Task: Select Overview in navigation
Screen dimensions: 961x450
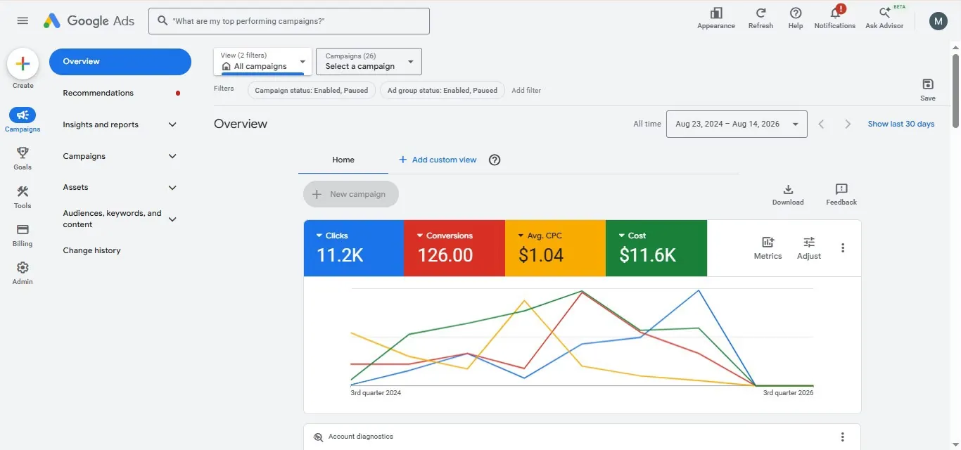Action: [120, 62]
